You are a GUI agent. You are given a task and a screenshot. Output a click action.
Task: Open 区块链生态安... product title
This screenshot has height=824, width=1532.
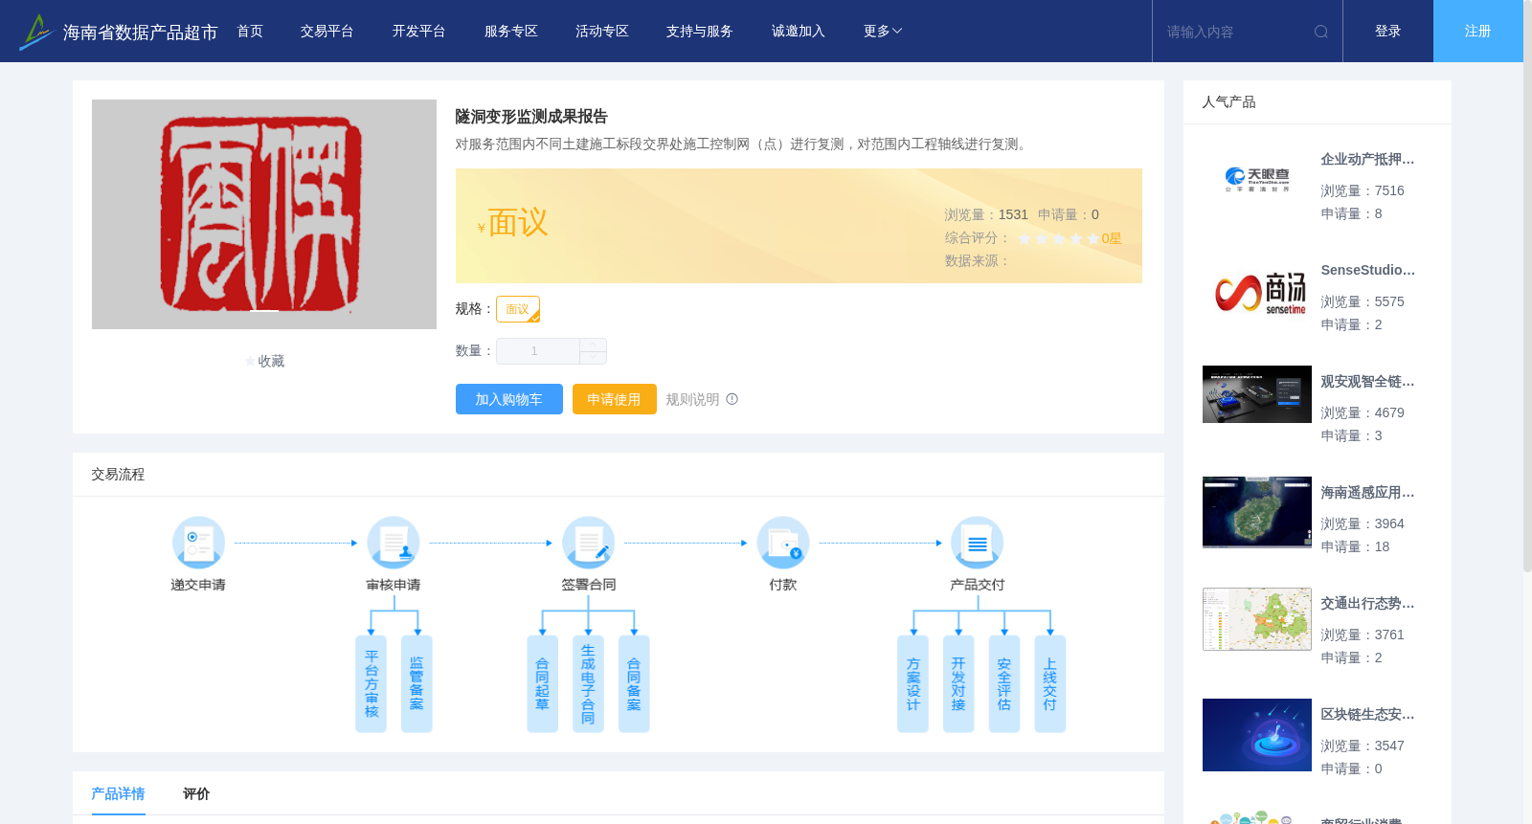(1367, 715)
